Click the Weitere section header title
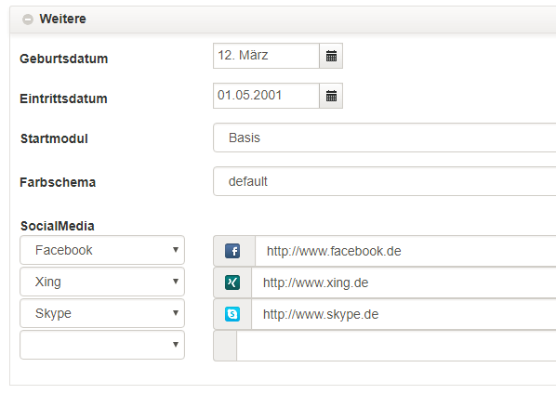This screenshot has height=394, width=556. (63, 19)
